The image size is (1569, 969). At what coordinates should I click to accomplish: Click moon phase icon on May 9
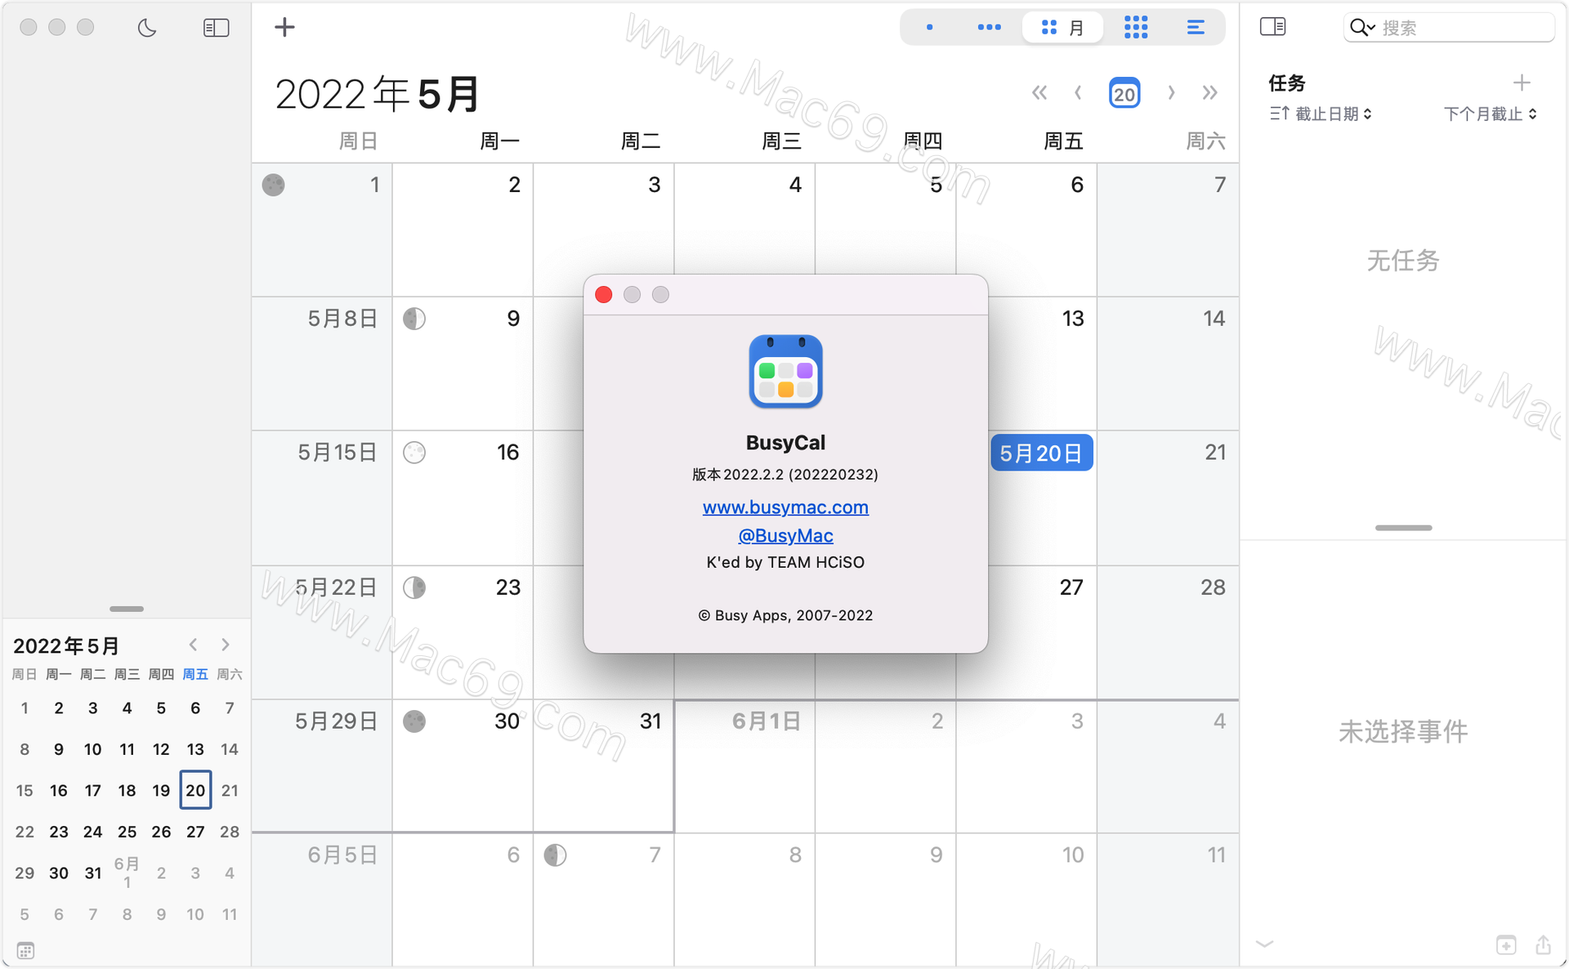coord(414,319)
